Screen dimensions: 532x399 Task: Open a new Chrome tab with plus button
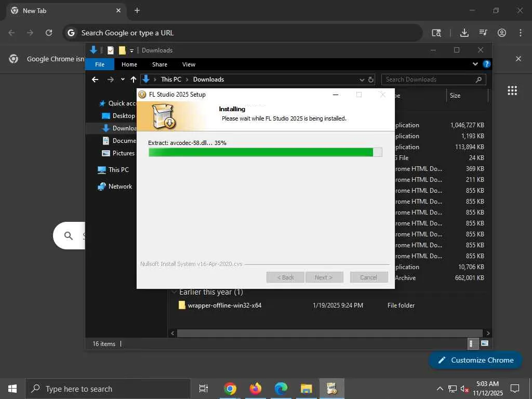coord(137,10)
